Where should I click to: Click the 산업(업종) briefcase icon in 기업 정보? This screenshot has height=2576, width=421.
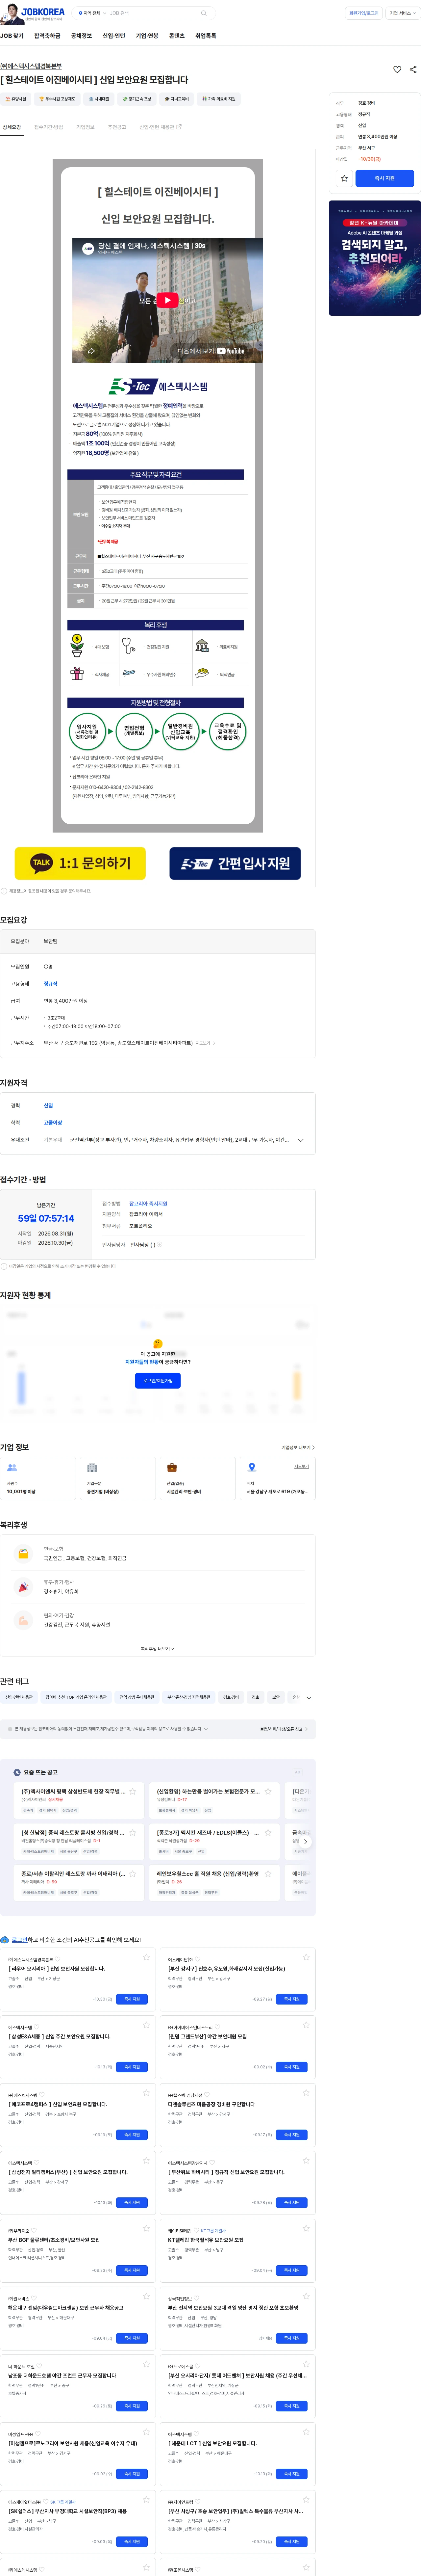pos(172,1468)
